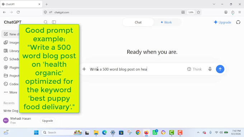Click the Upgrade button beside profile
Screen dimensions: 244x137
(47, 121)
